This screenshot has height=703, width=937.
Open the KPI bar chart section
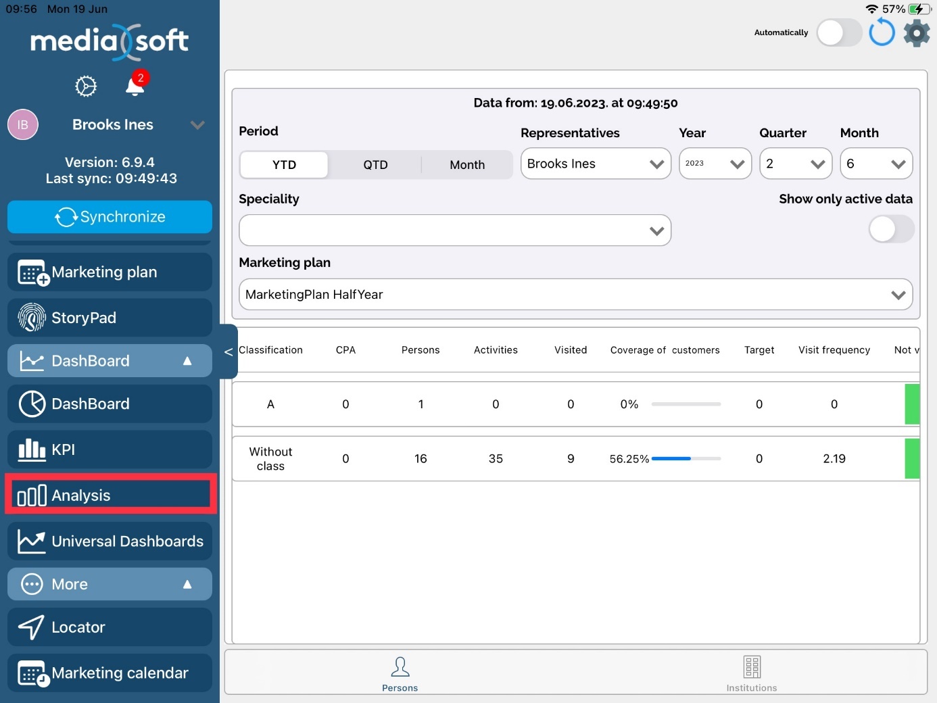[x=110, y=450]
